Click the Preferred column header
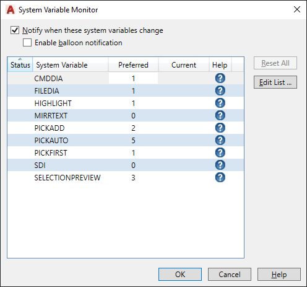 (133, 64)
